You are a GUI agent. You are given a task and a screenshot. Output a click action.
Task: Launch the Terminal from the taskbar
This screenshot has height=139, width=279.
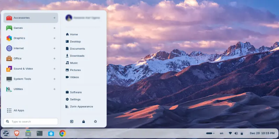(x=40, y=133)
